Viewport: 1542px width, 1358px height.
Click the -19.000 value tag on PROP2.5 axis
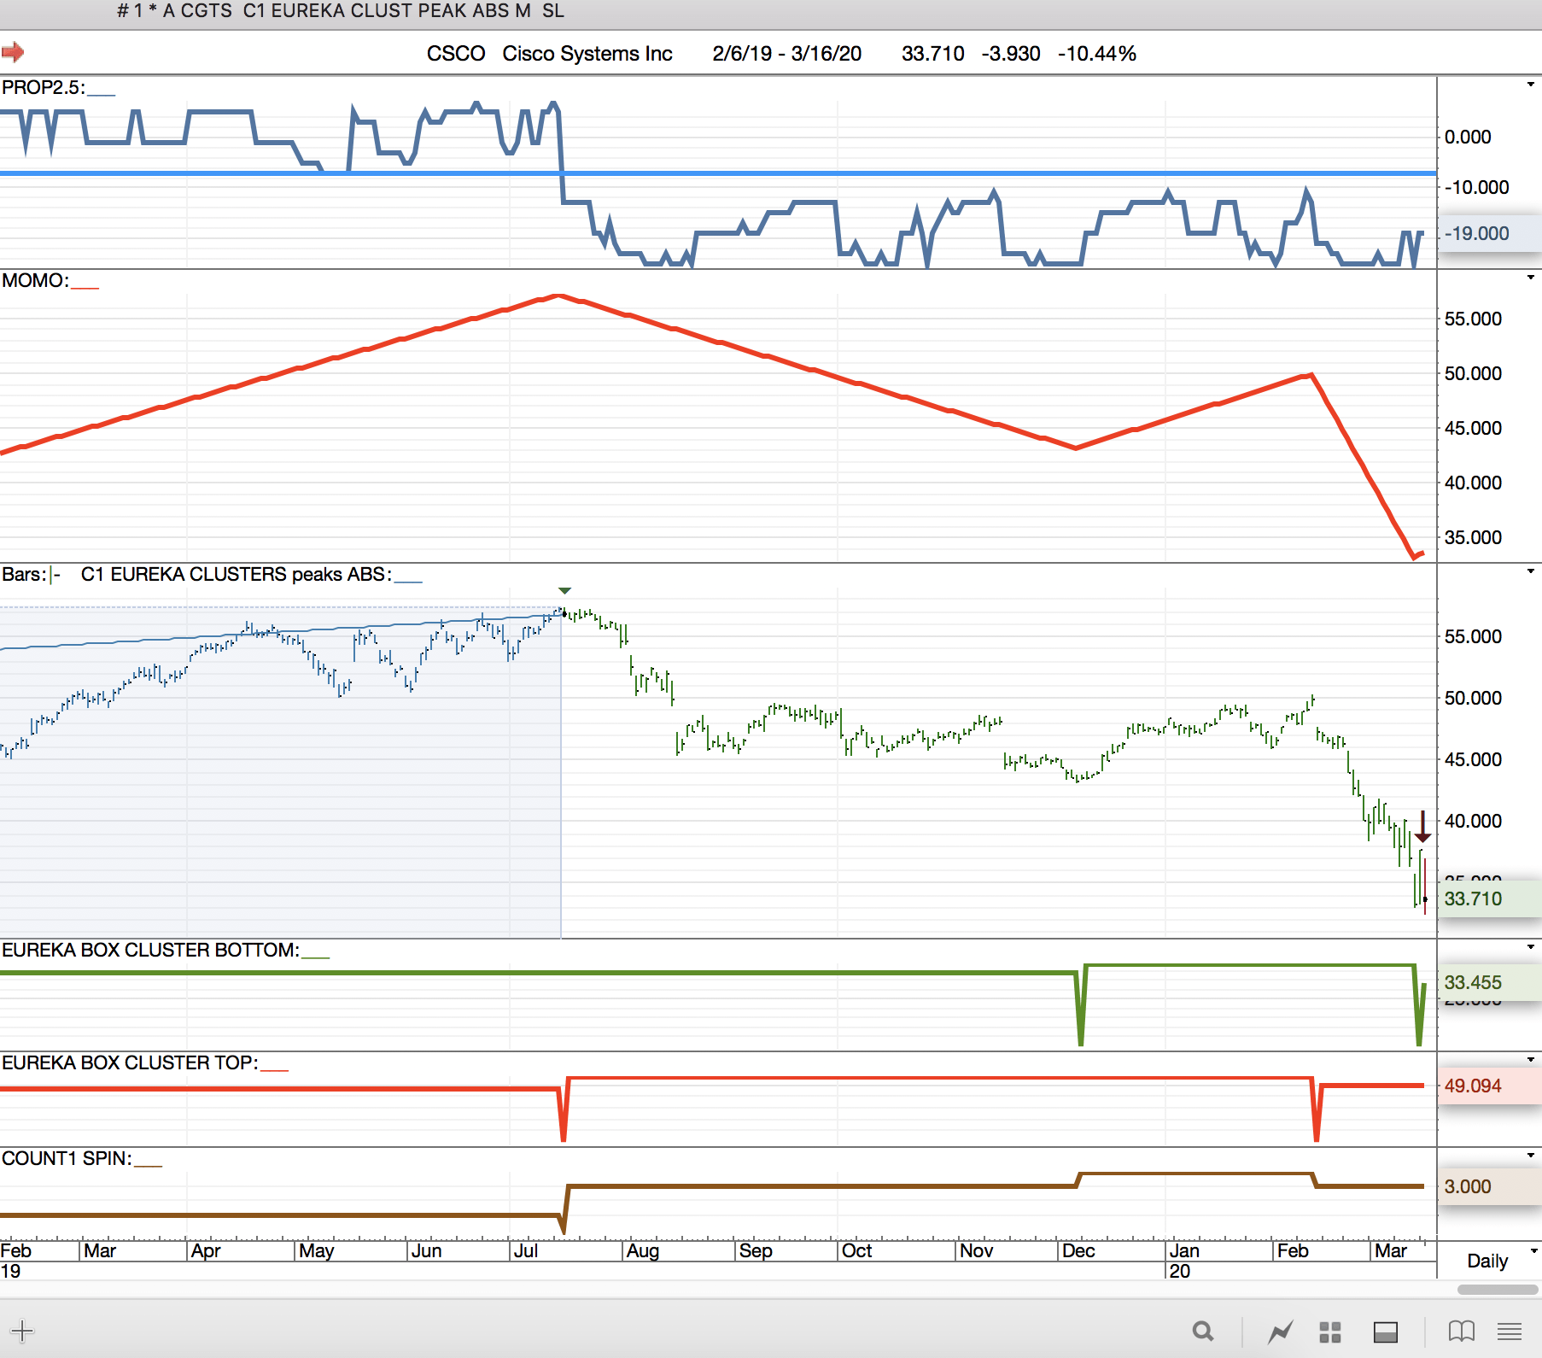click(x=1489, y=233)
